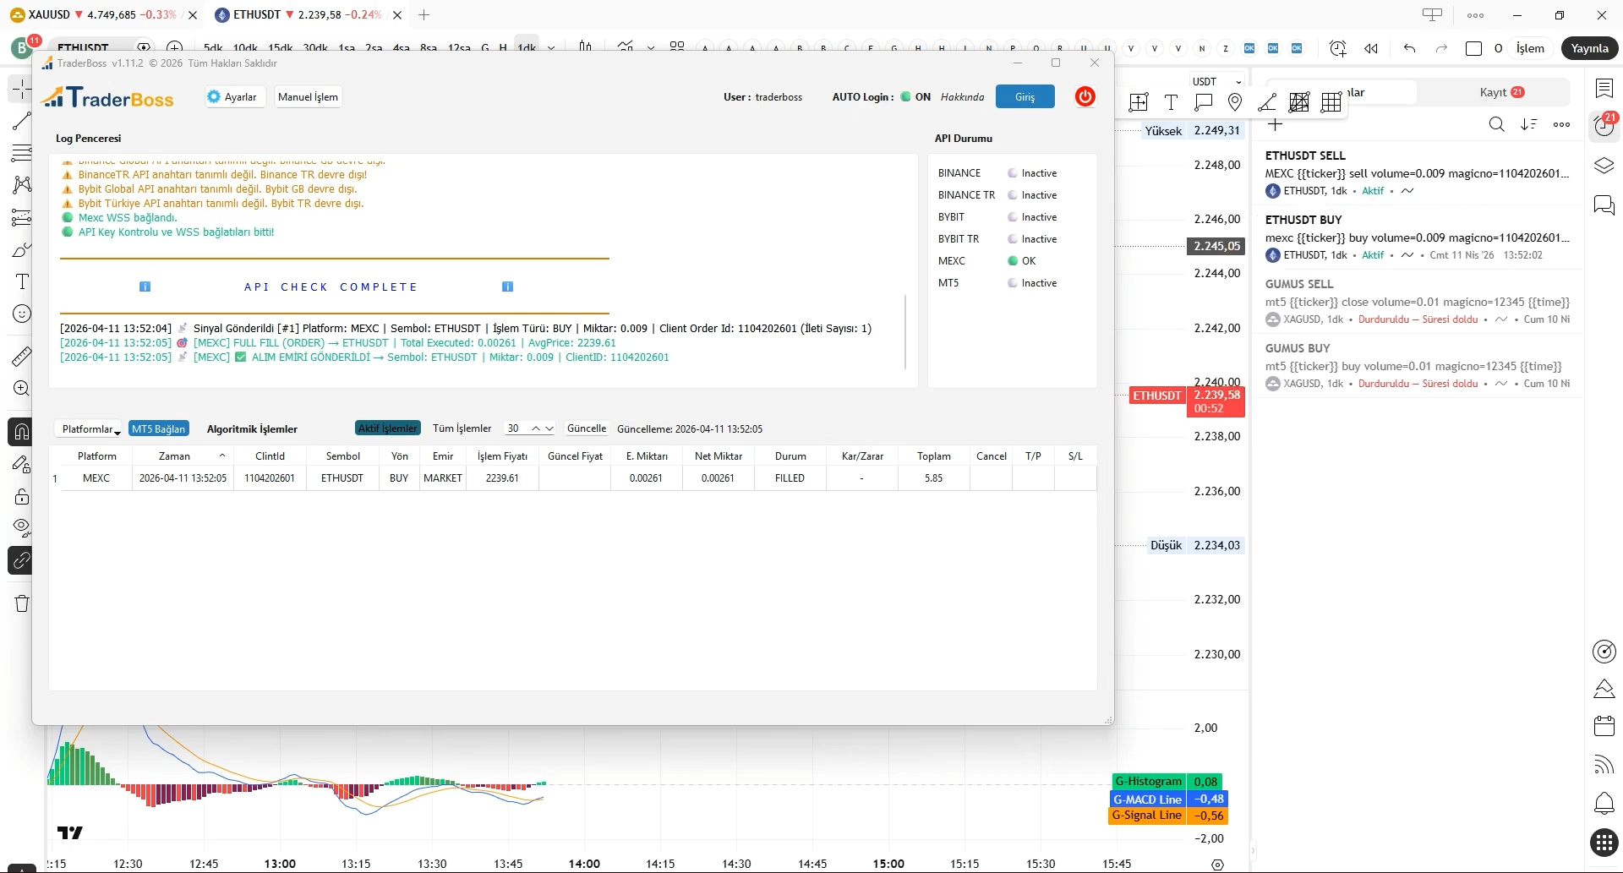Expand the Platformlar dropdown

90,429
